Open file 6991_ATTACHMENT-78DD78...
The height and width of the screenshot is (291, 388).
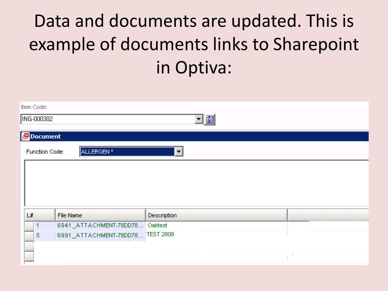pyautogui.click(x=100, y=235)
